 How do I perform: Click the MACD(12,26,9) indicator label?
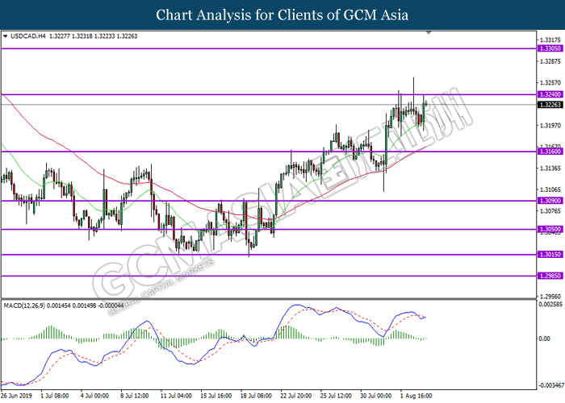pyautogui.click(x=29, y=306)
